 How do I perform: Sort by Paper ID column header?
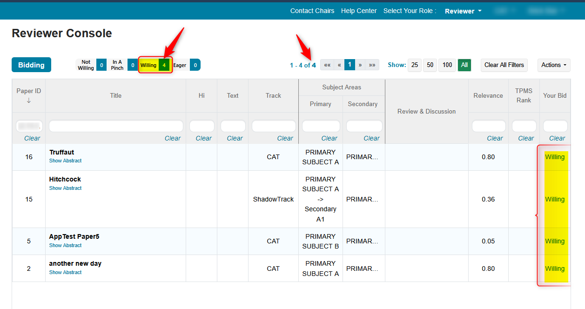tap(28, 95)
